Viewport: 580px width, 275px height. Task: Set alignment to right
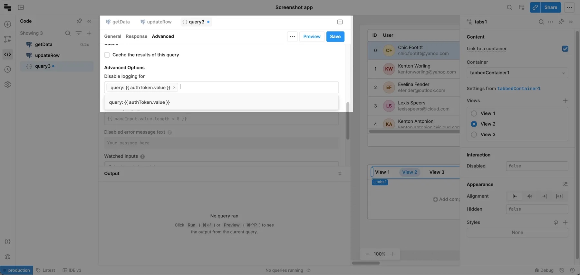click(x=545, y=196)
